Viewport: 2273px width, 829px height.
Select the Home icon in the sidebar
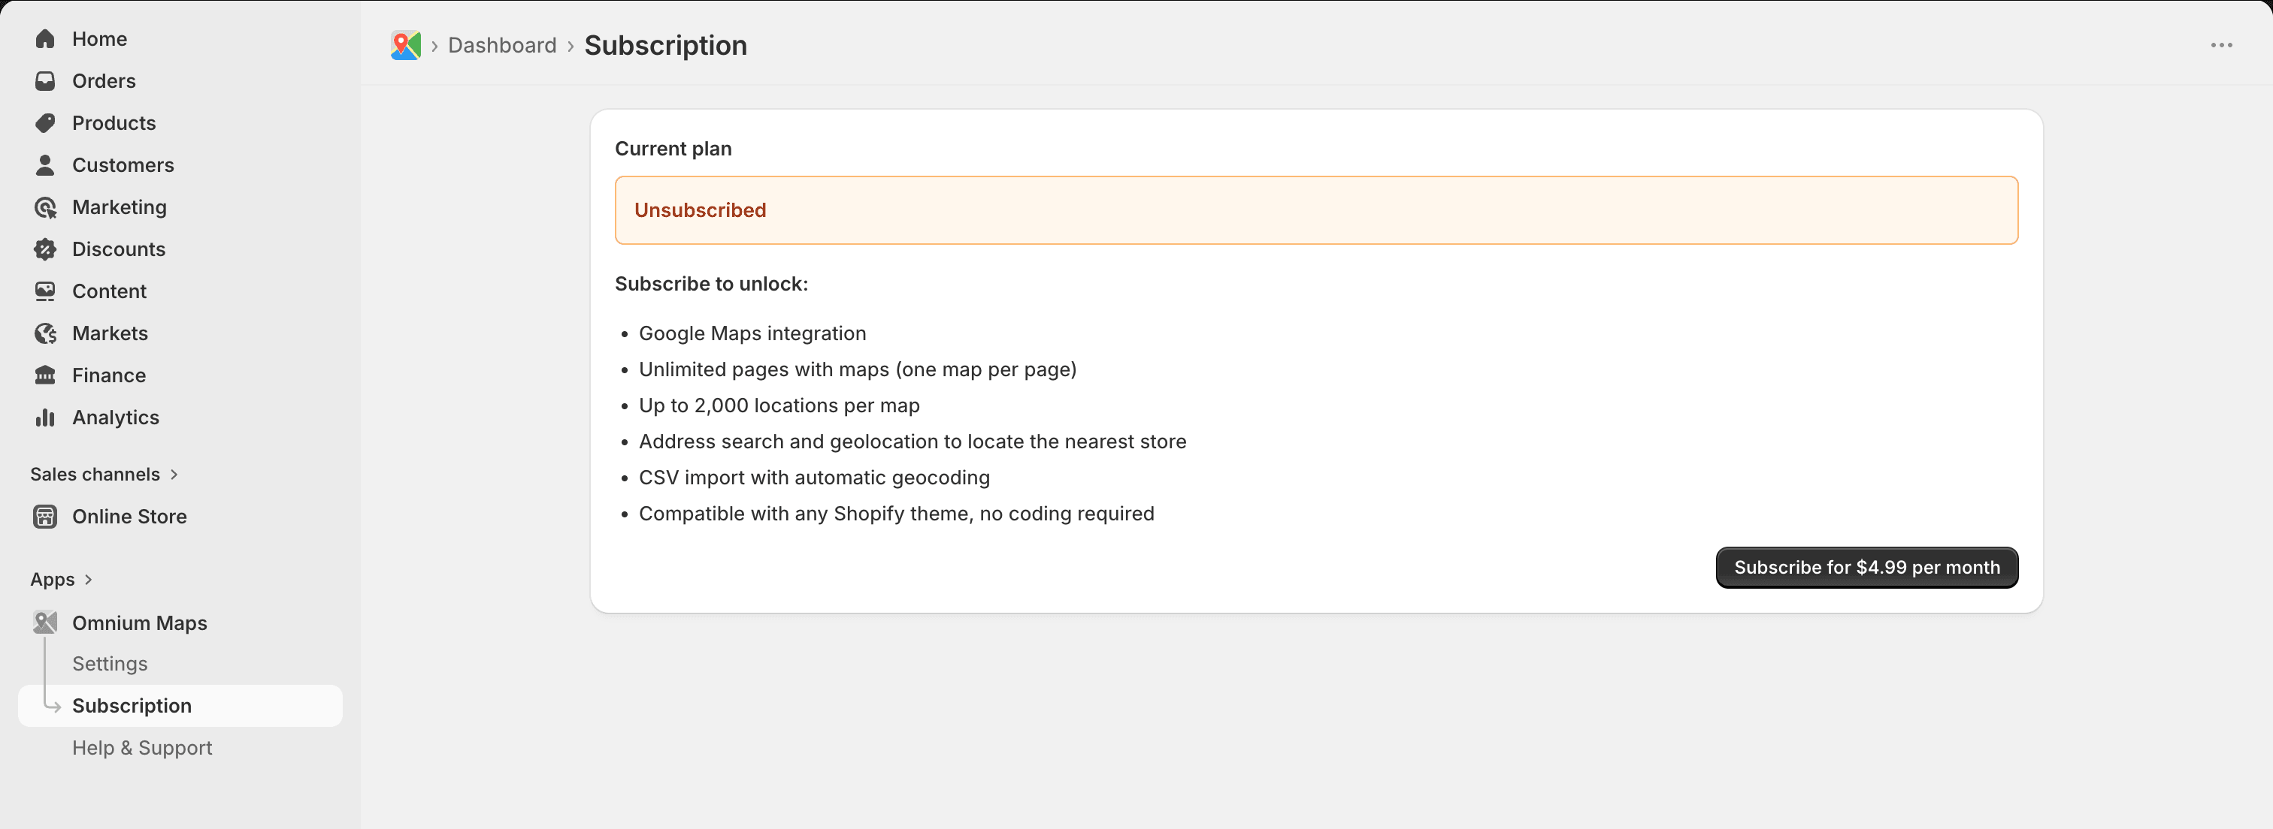[45, 38]
